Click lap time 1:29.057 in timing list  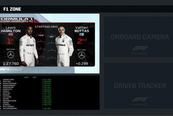[x=47, y=83]
